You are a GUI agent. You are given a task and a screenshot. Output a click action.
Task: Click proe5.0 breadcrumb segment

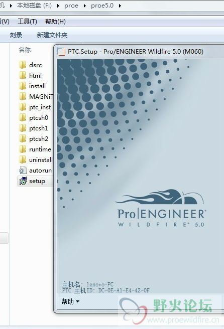click(102, 6)
